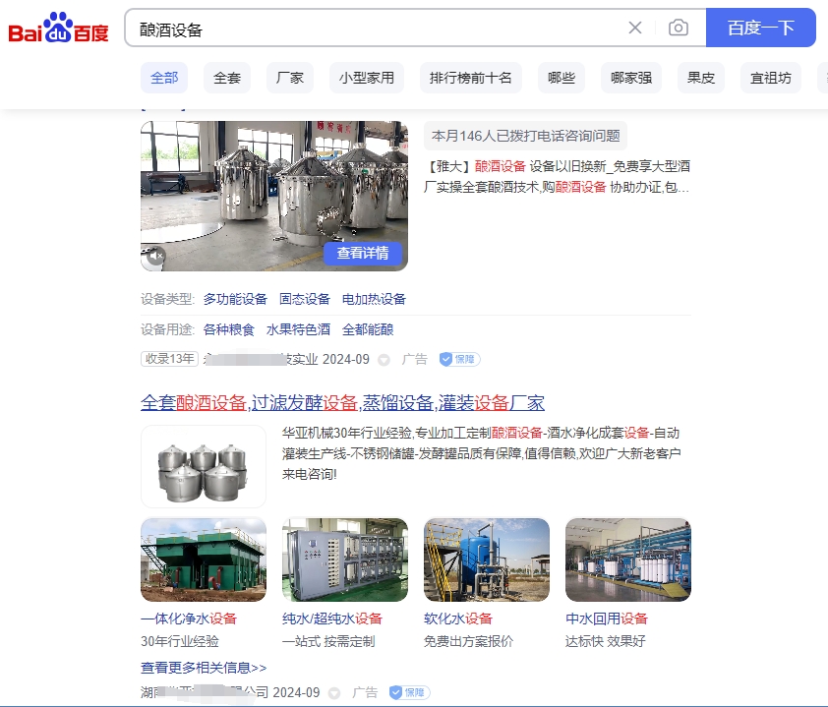This screenshot has width=828, height=707.
Task: Open the 全都能酿 link
Action: 368,330
